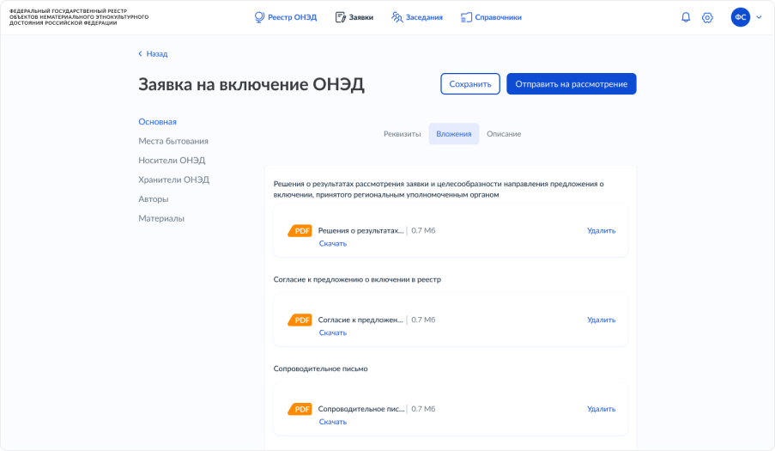Open Заседания navigation item
Viewport: 775px width, 451px height.
[416, 17]
